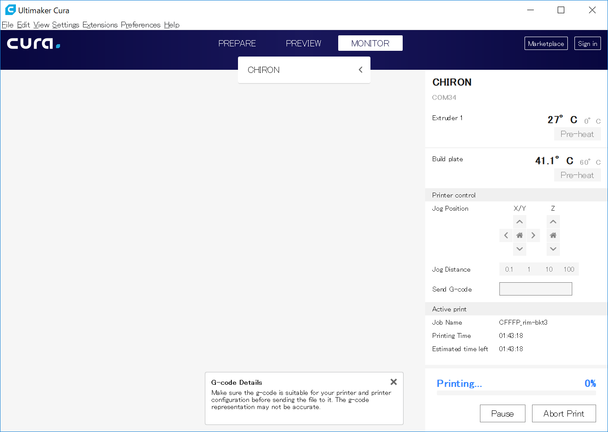Screen dimensions: 608x432
Task: Home the Z axis
Action: [553, 235]
